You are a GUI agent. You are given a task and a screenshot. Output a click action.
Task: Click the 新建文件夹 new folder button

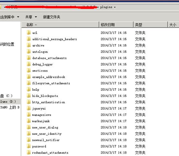point(52,17)
